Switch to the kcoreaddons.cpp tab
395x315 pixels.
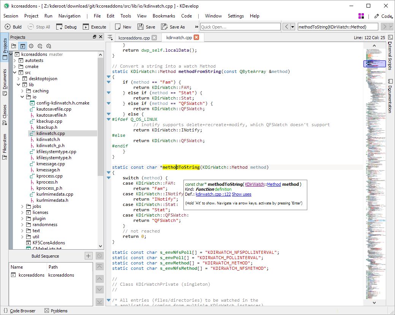coord(134,38)
